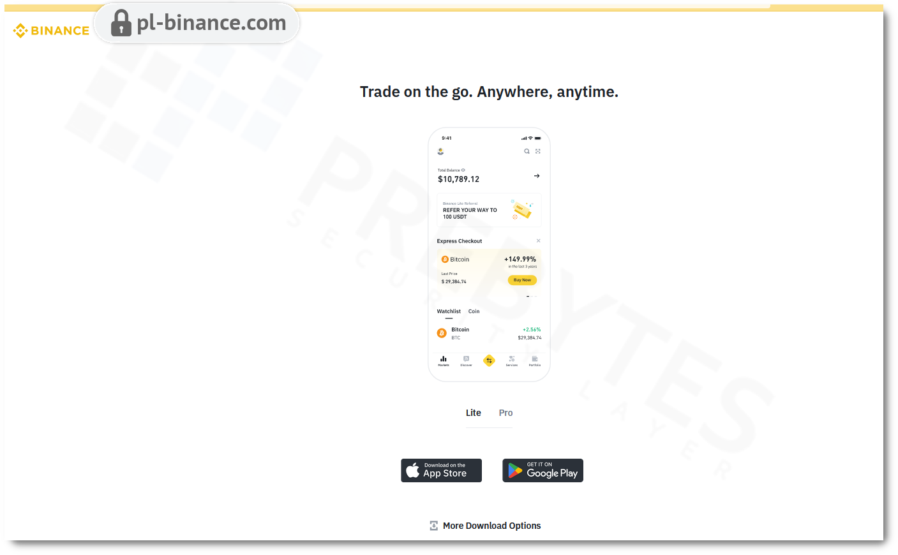Click the +2.56% change in watchlist
898x555 pixels.
point(532,330)
